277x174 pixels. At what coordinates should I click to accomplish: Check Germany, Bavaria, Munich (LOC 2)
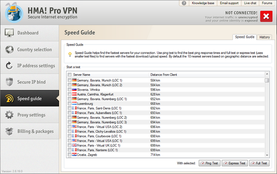pyautogui.click(x=70, y=85)
